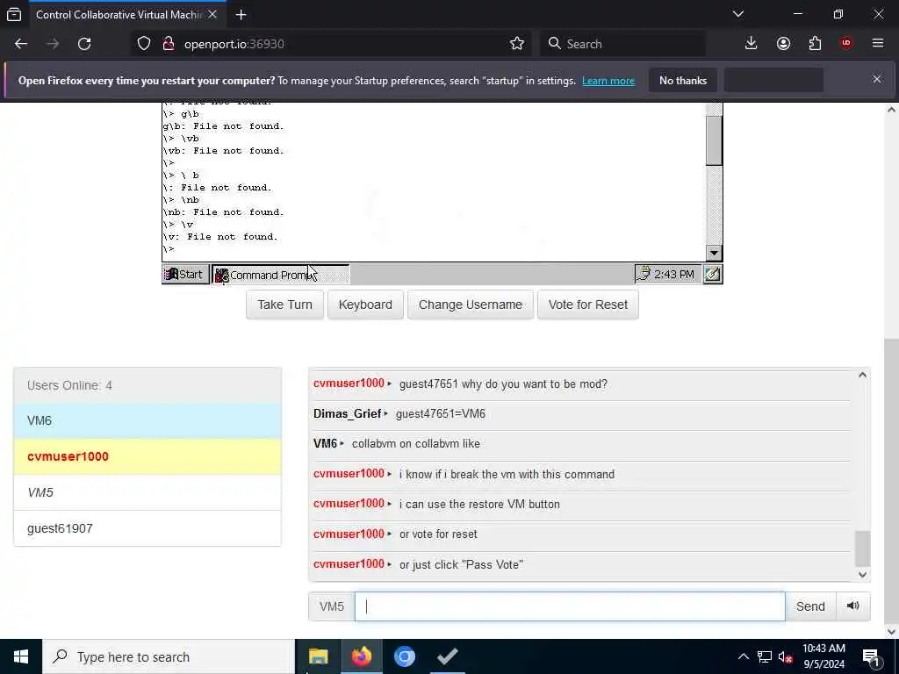Open the network status tray icon

point(765,656)
